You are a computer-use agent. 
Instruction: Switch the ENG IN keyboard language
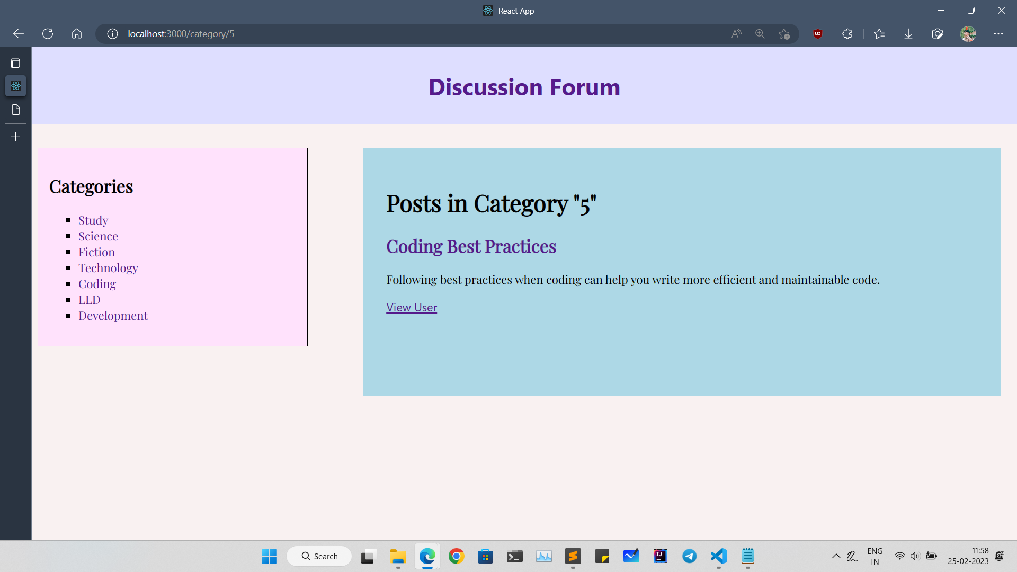coord(875,556)
